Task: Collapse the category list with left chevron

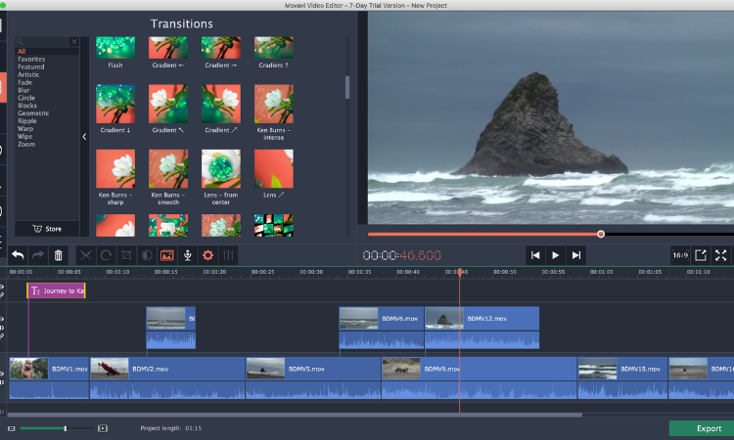Action: [84, 137]
